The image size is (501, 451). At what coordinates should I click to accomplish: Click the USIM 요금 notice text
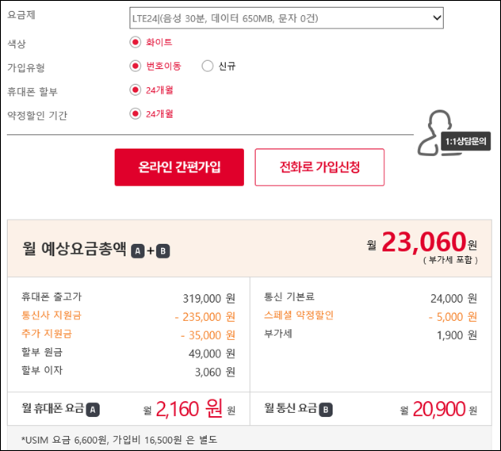[119, 440]
